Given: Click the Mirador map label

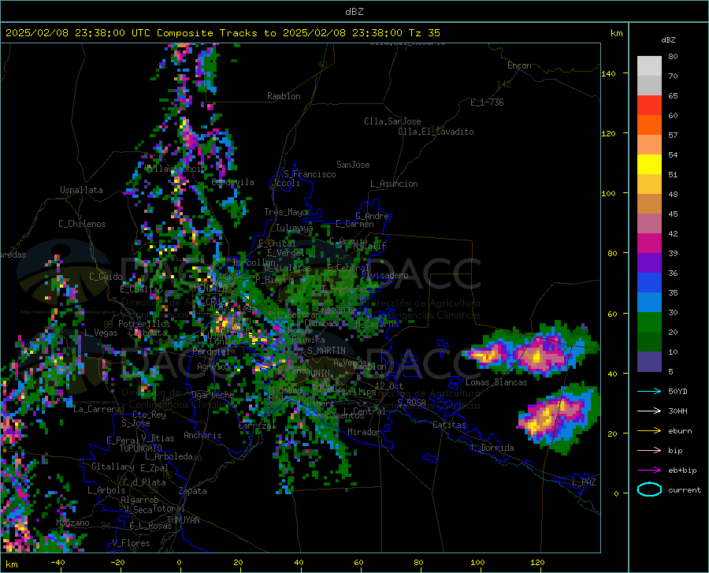Looking at the screenshot, I should 364,432.
